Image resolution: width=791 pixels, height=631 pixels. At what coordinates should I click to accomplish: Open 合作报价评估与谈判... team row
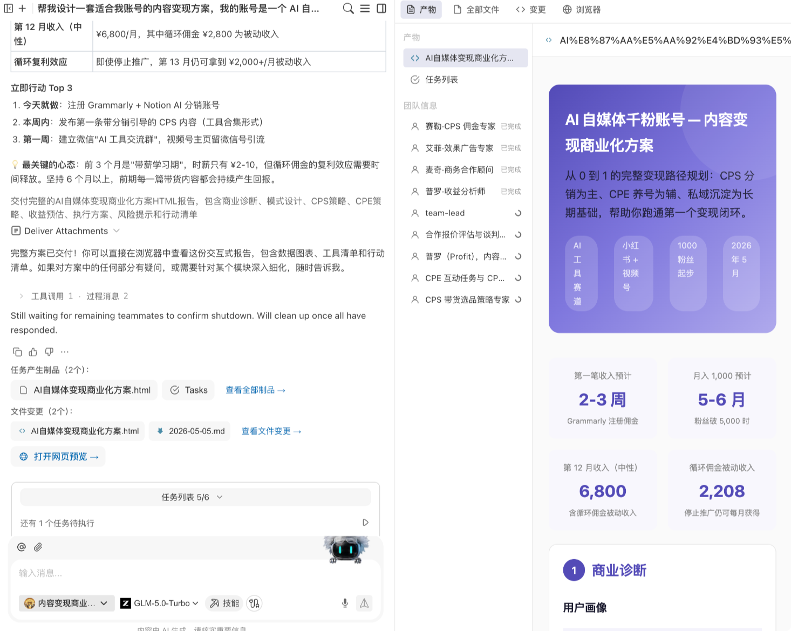click(x=466, y=234)
